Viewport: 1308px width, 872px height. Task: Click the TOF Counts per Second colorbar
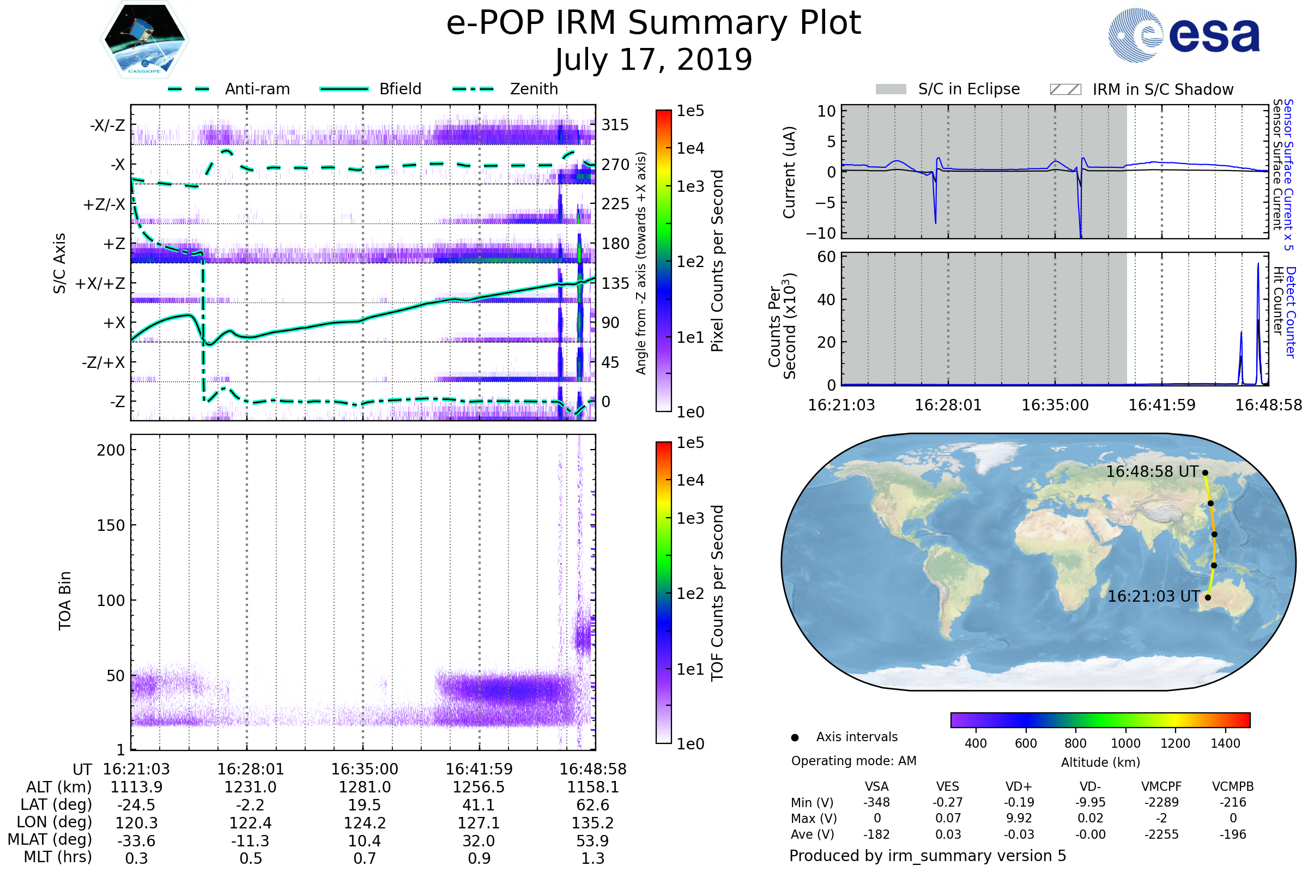(663, 593)
